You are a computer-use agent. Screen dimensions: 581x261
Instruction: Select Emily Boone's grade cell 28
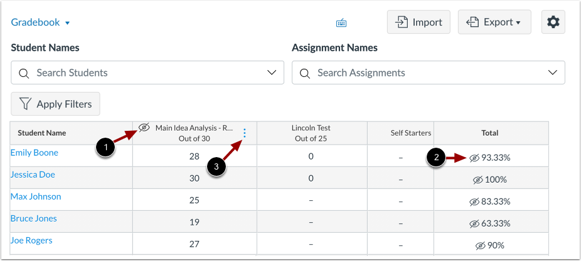195,156
